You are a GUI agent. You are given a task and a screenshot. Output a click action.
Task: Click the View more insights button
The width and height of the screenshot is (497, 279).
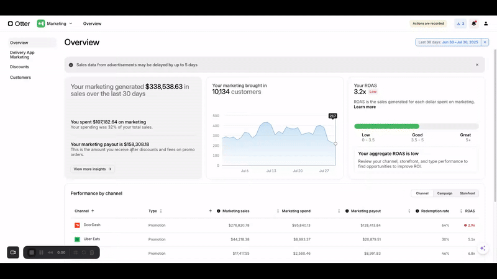click(x=93, y=169)
